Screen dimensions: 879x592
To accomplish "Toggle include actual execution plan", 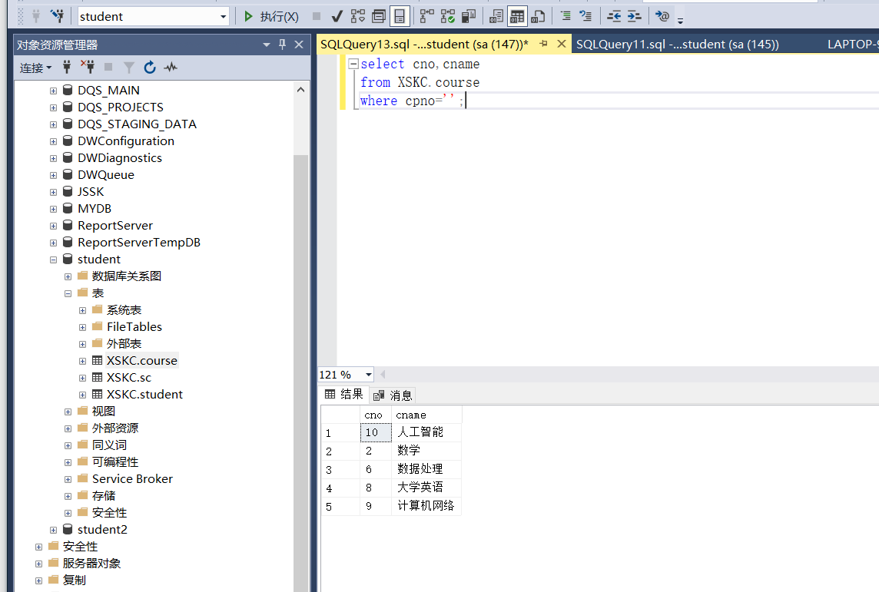I will [426, 17].
